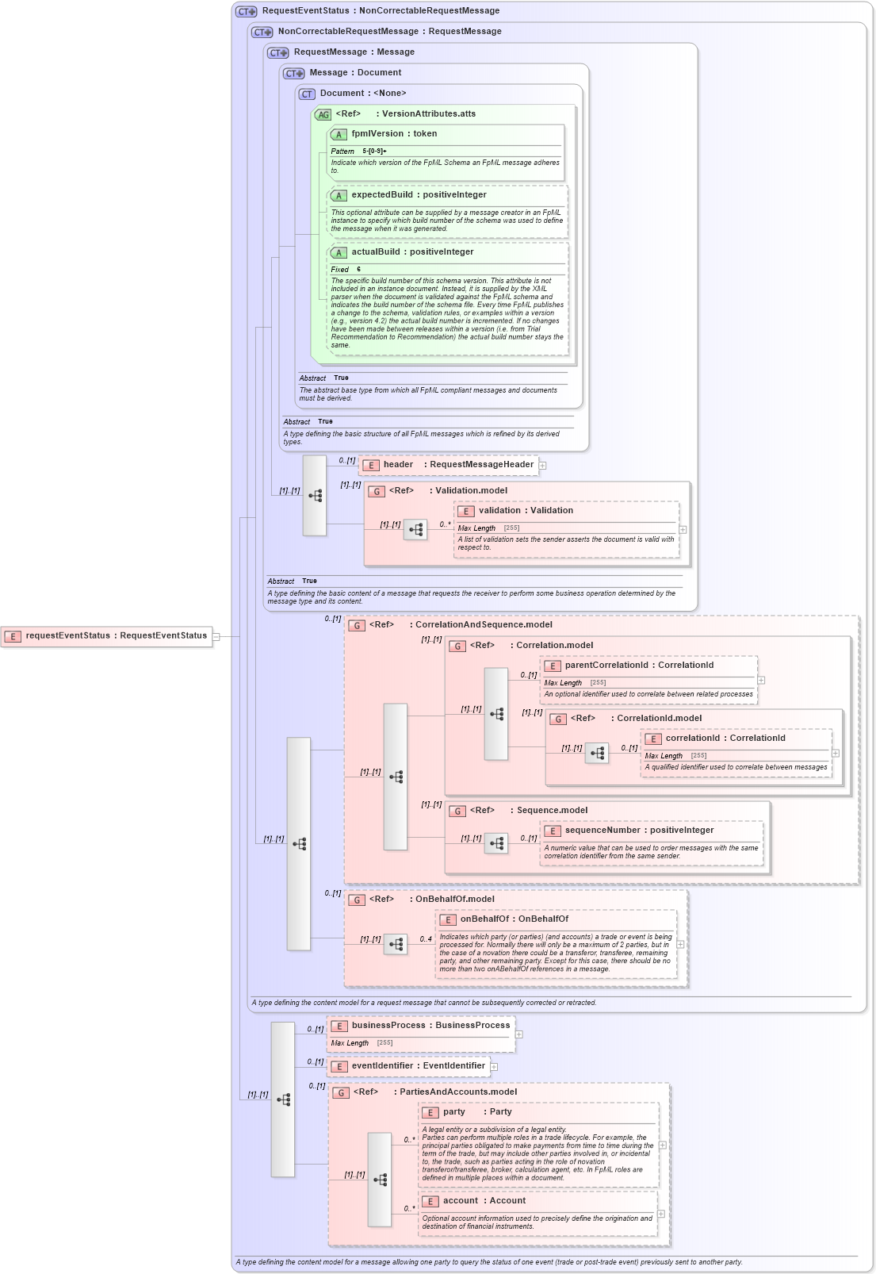Click the E icon of sequenceNumber
876x1274 pixels.
point(553,831)
